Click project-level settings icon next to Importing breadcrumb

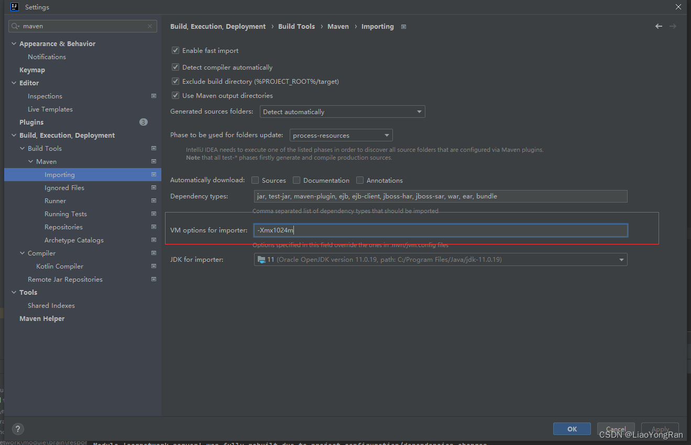point(403,27)
